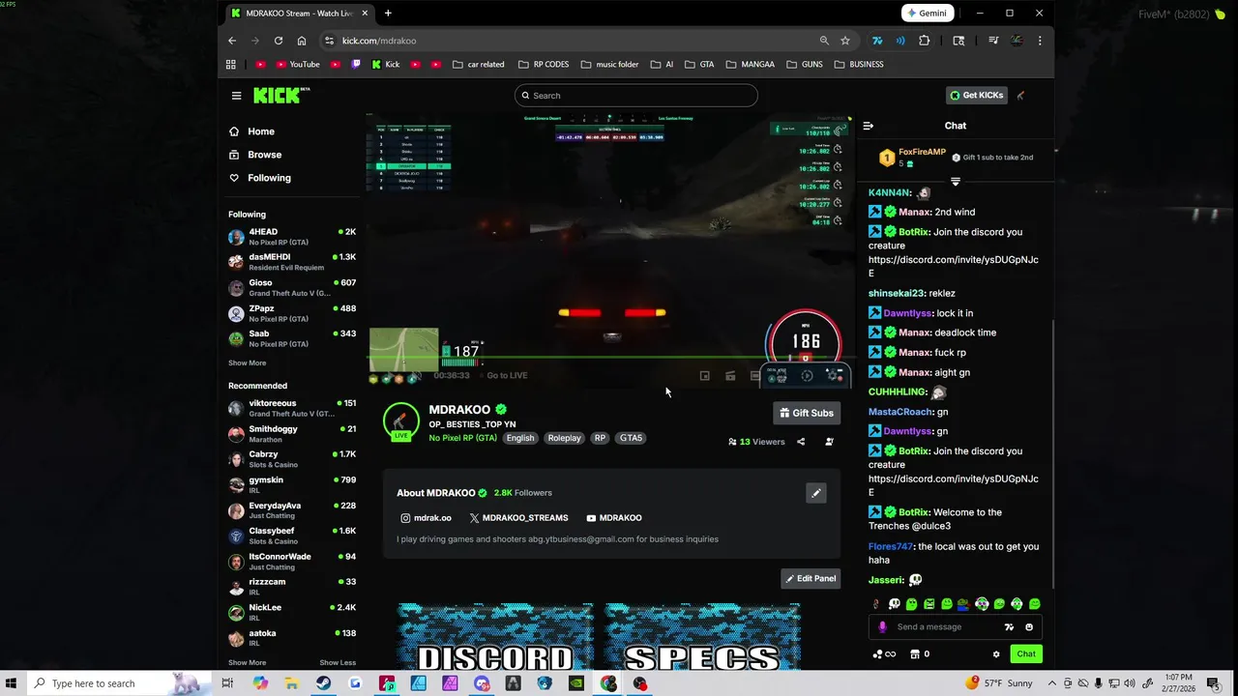Open Smithdoggy's Marathon stream
This screenshot has width=1238, height=696.
292,434
